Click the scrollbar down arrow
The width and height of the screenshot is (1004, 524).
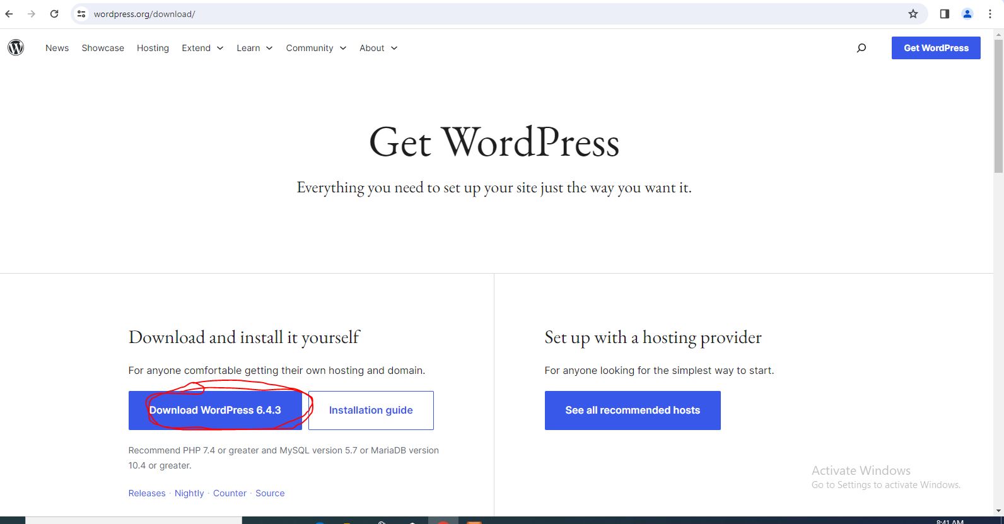[998, 511]
